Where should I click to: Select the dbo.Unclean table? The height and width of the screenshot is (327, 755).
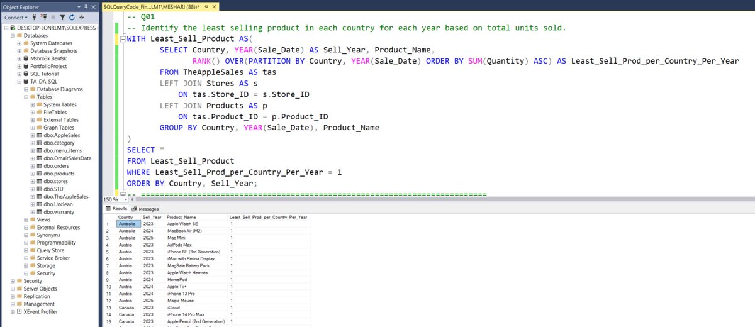(x=59, y=204)
